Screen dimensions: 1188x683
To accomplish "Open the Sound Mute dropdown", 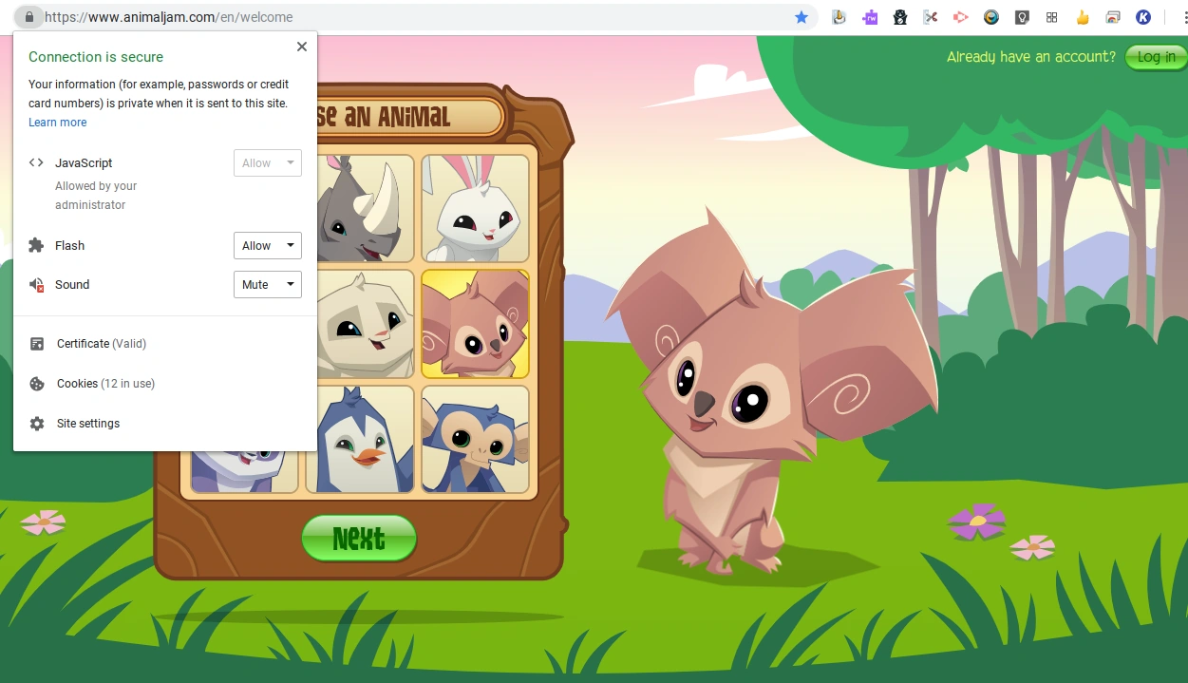I will tap(268, 284).
